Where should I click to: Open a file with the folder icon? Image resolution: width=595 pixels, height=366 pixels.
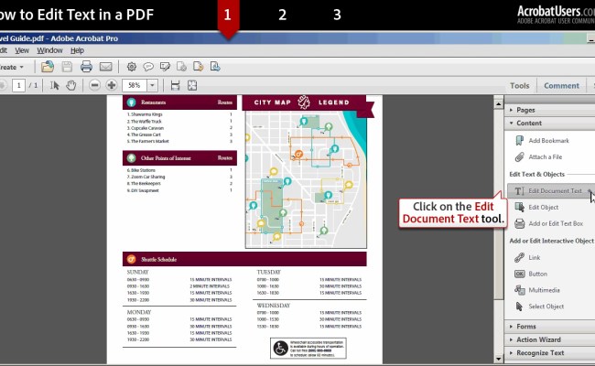point(48,67)
